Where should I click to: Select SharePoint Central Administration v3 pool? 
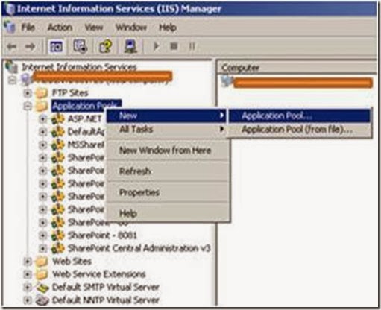click(139, 248)
